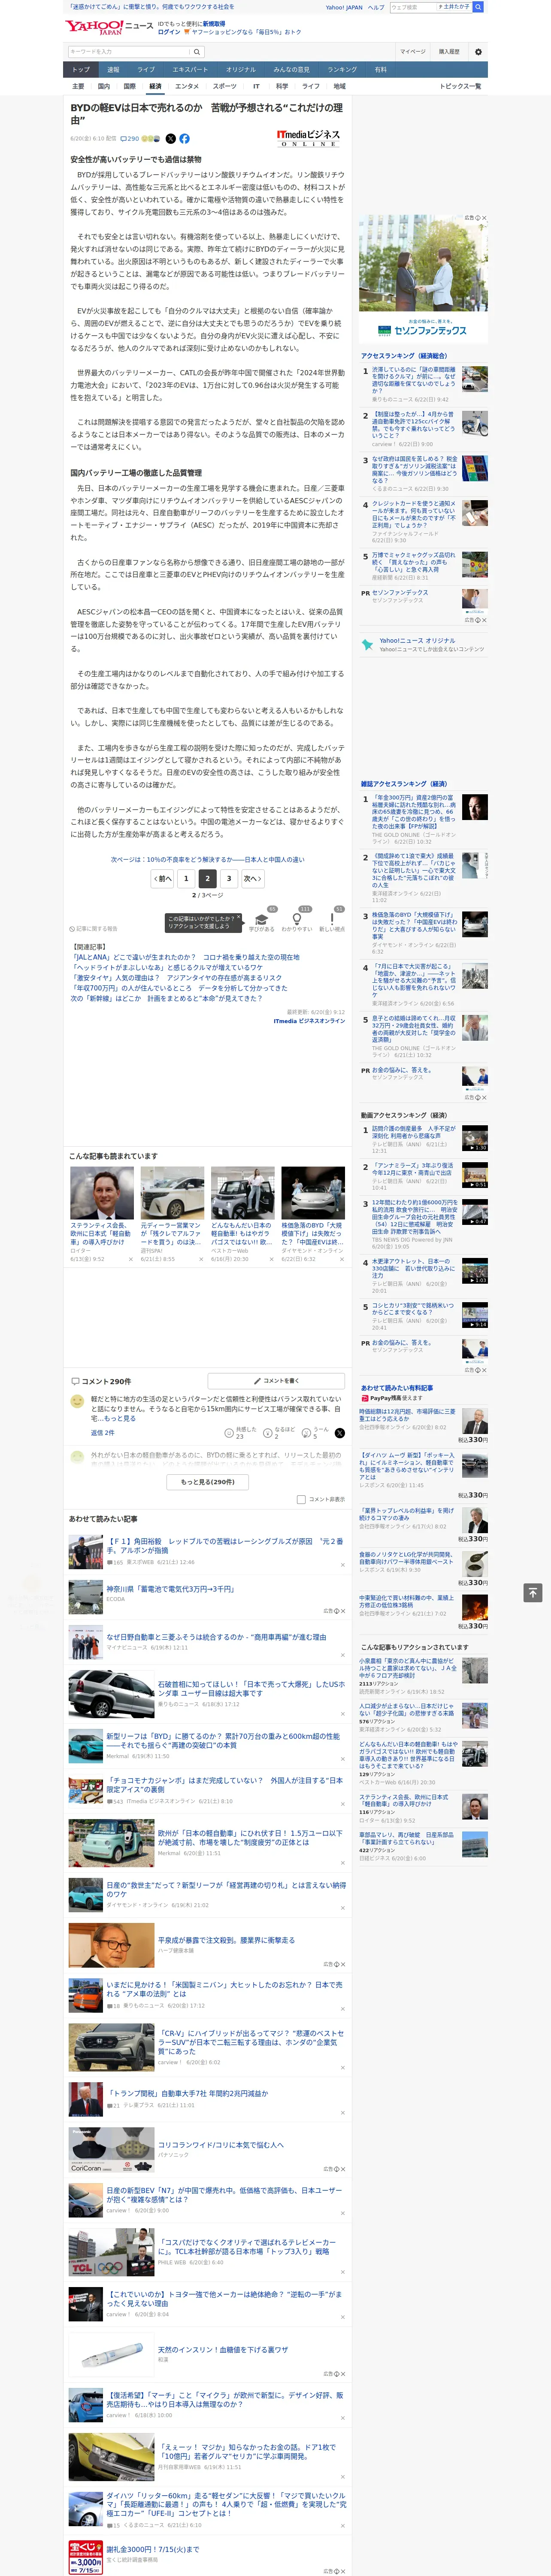Select the トップ navigation tab
Viewport: 551px width, 2576px height.
click(x=81, y=69)
